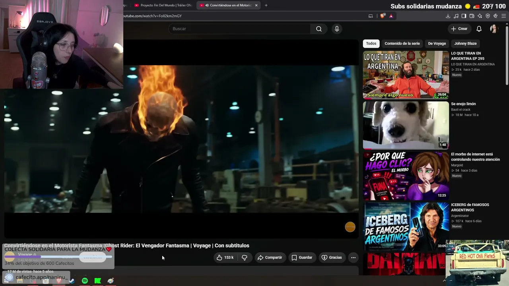Open Steam from the taskbar

(72, 281)
